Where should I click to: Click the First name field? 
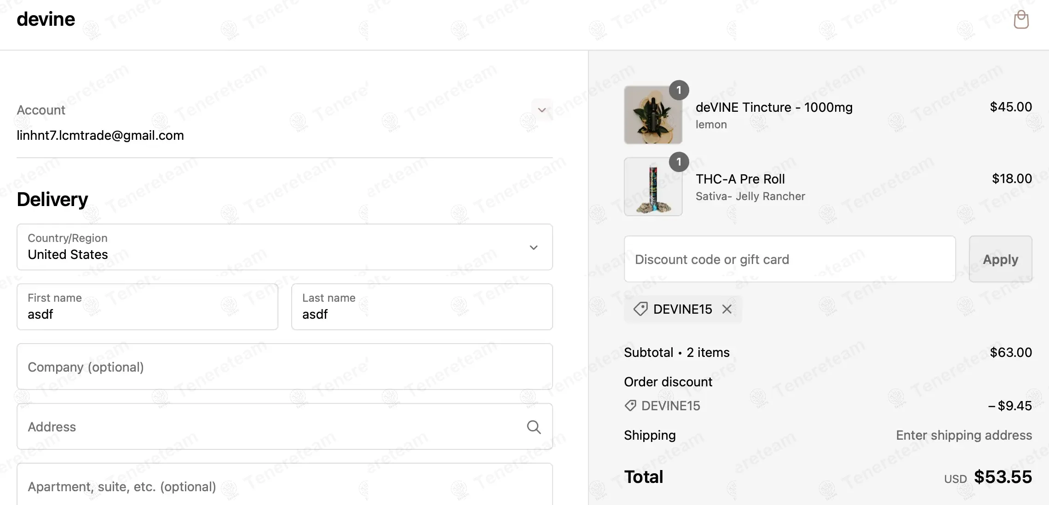point(147,307)
